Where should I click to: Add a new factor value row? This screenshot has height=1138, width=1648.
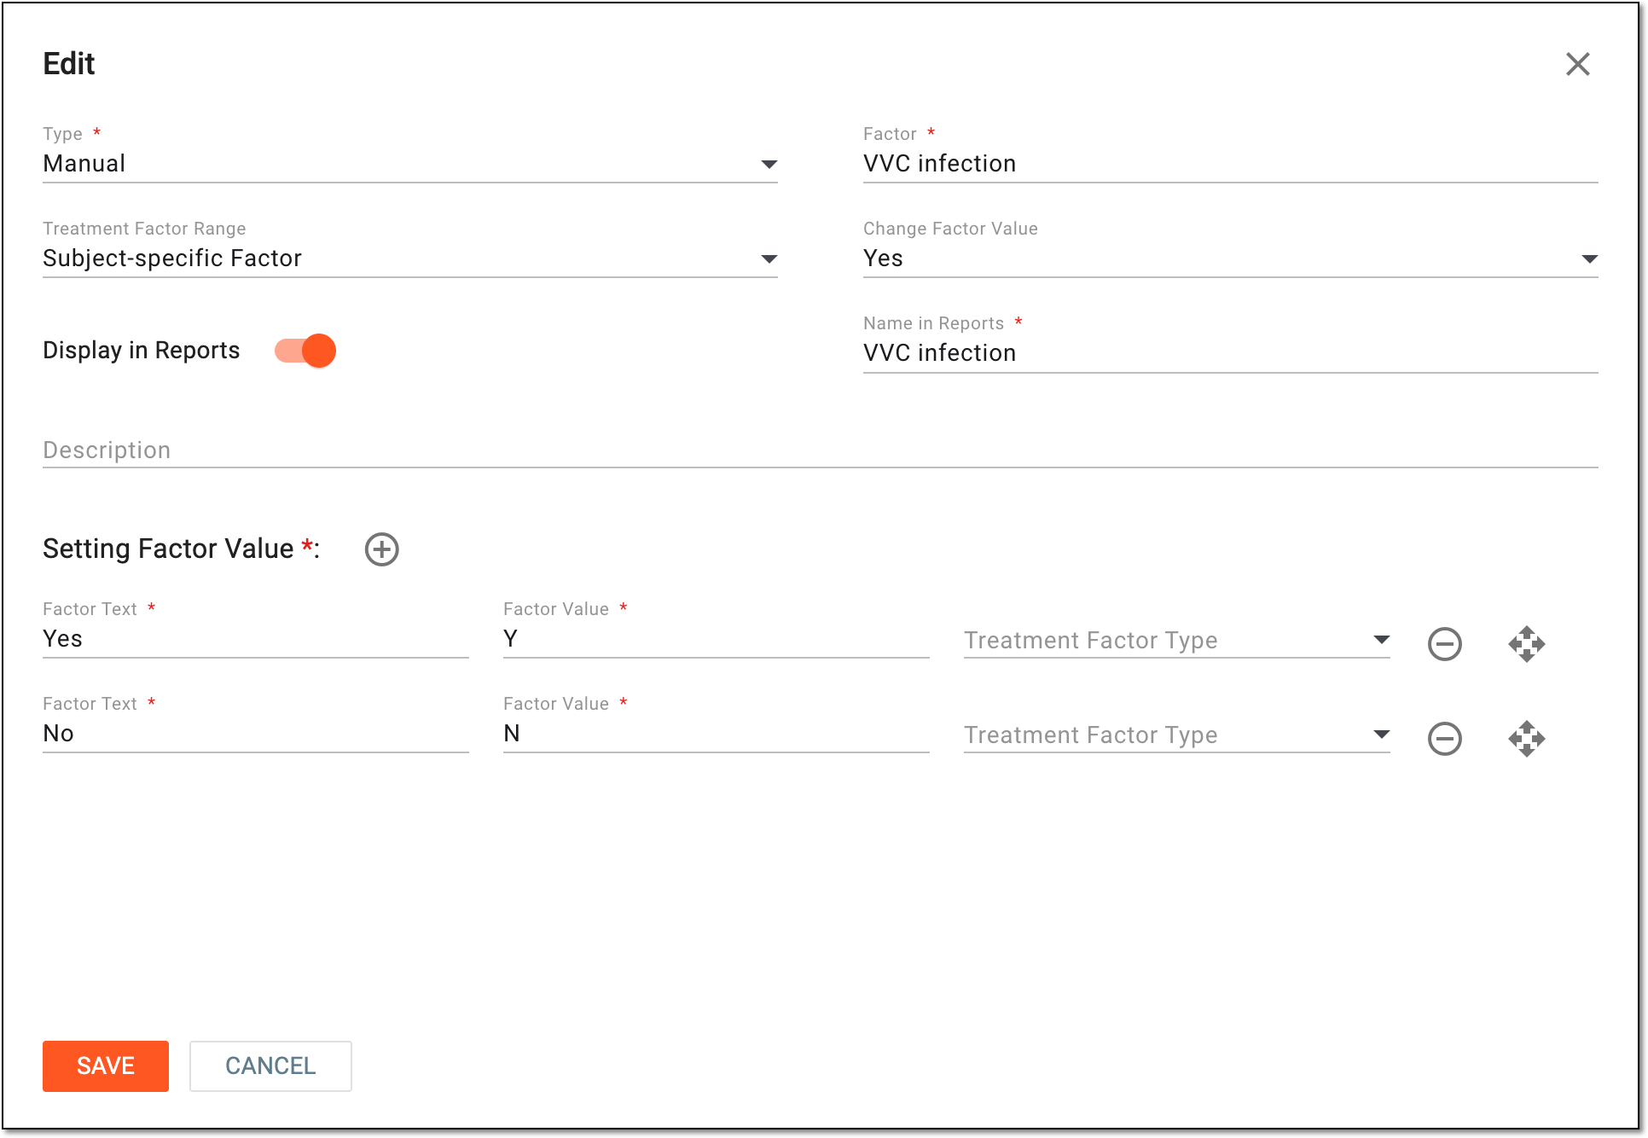pyautogui.click(x=381, y=549)
